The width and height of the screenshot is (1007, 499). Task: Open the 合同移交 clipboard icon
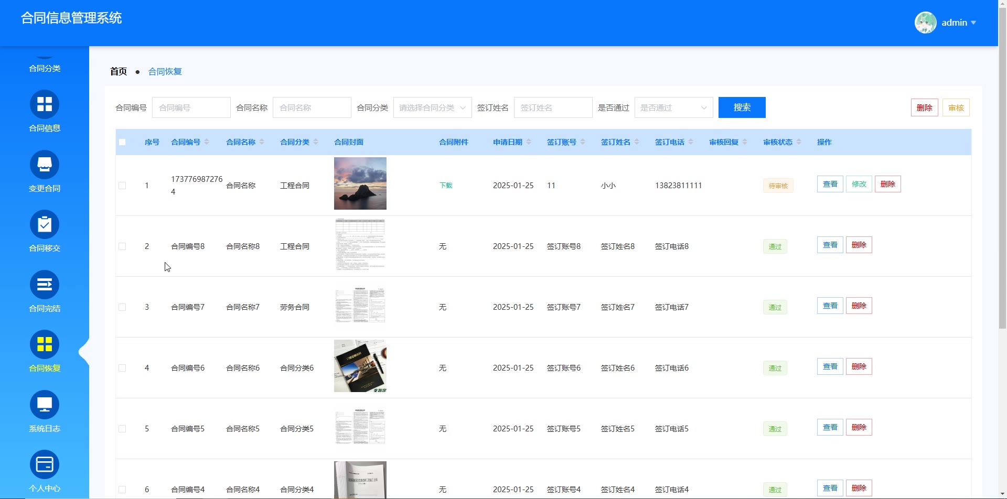point(45,224)
